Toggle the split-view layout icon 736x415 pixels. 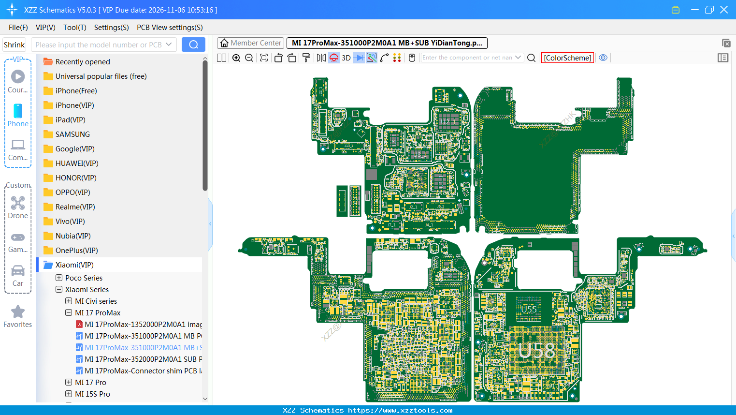[x=221, y=58]
